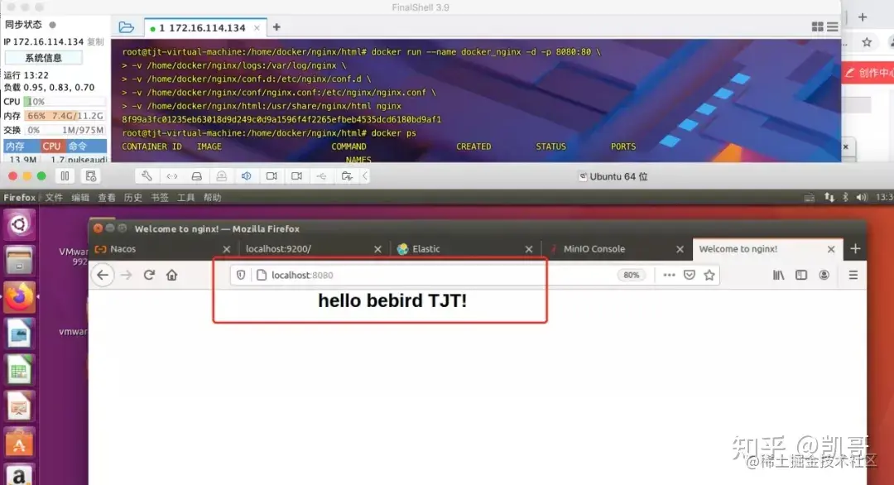Copy the IP via 复制 link
This screenshot has height=485, width=894.
96,41
